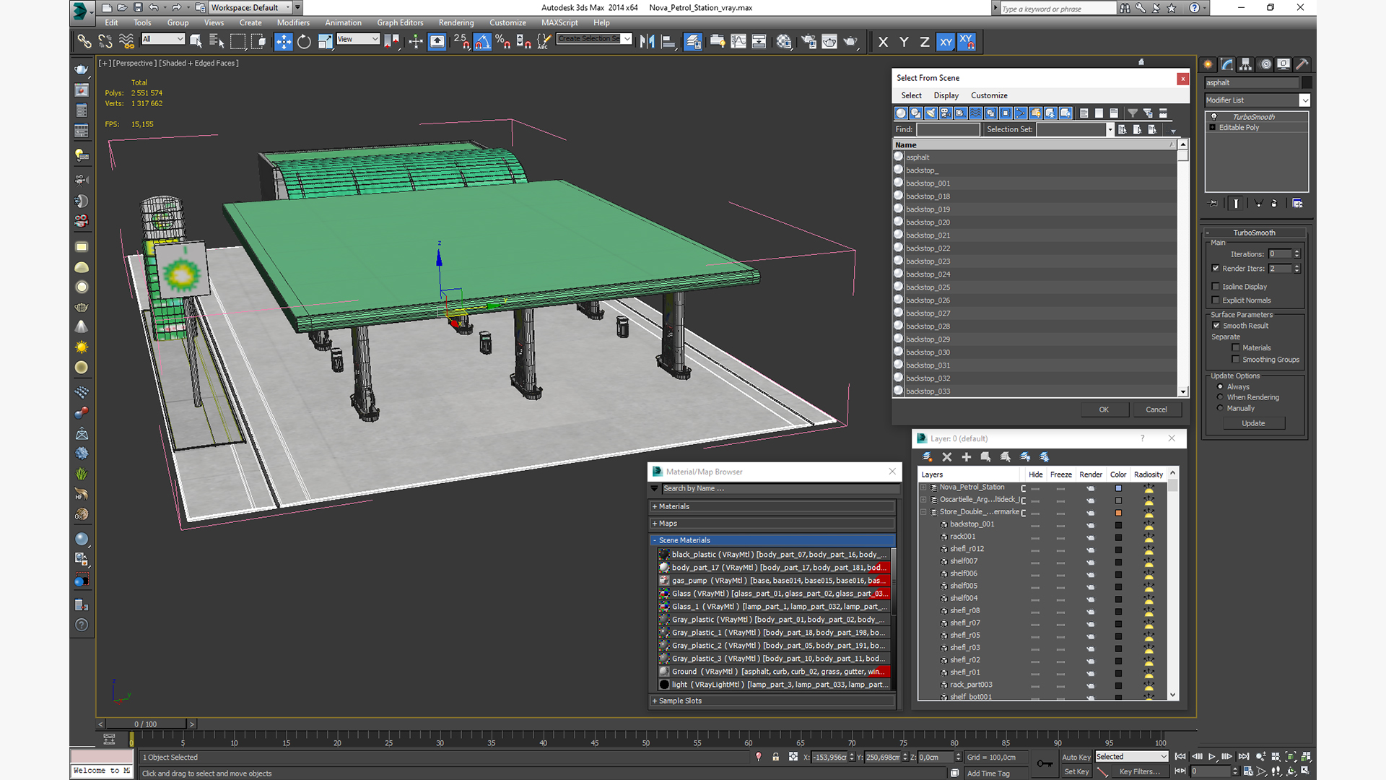The height and width of the screenshot is (780, 1386).
Task: Open the Select by Name tool
Action: [x=217, y=41]
